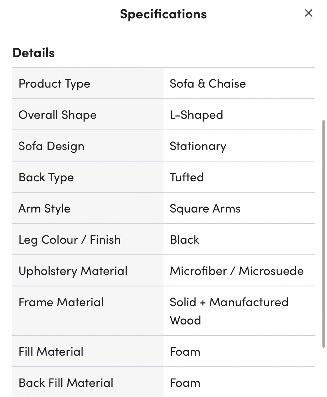Click the Details section heading
Image resolution: width=327 pixels, height=397 pixels.
coord(34,53)
